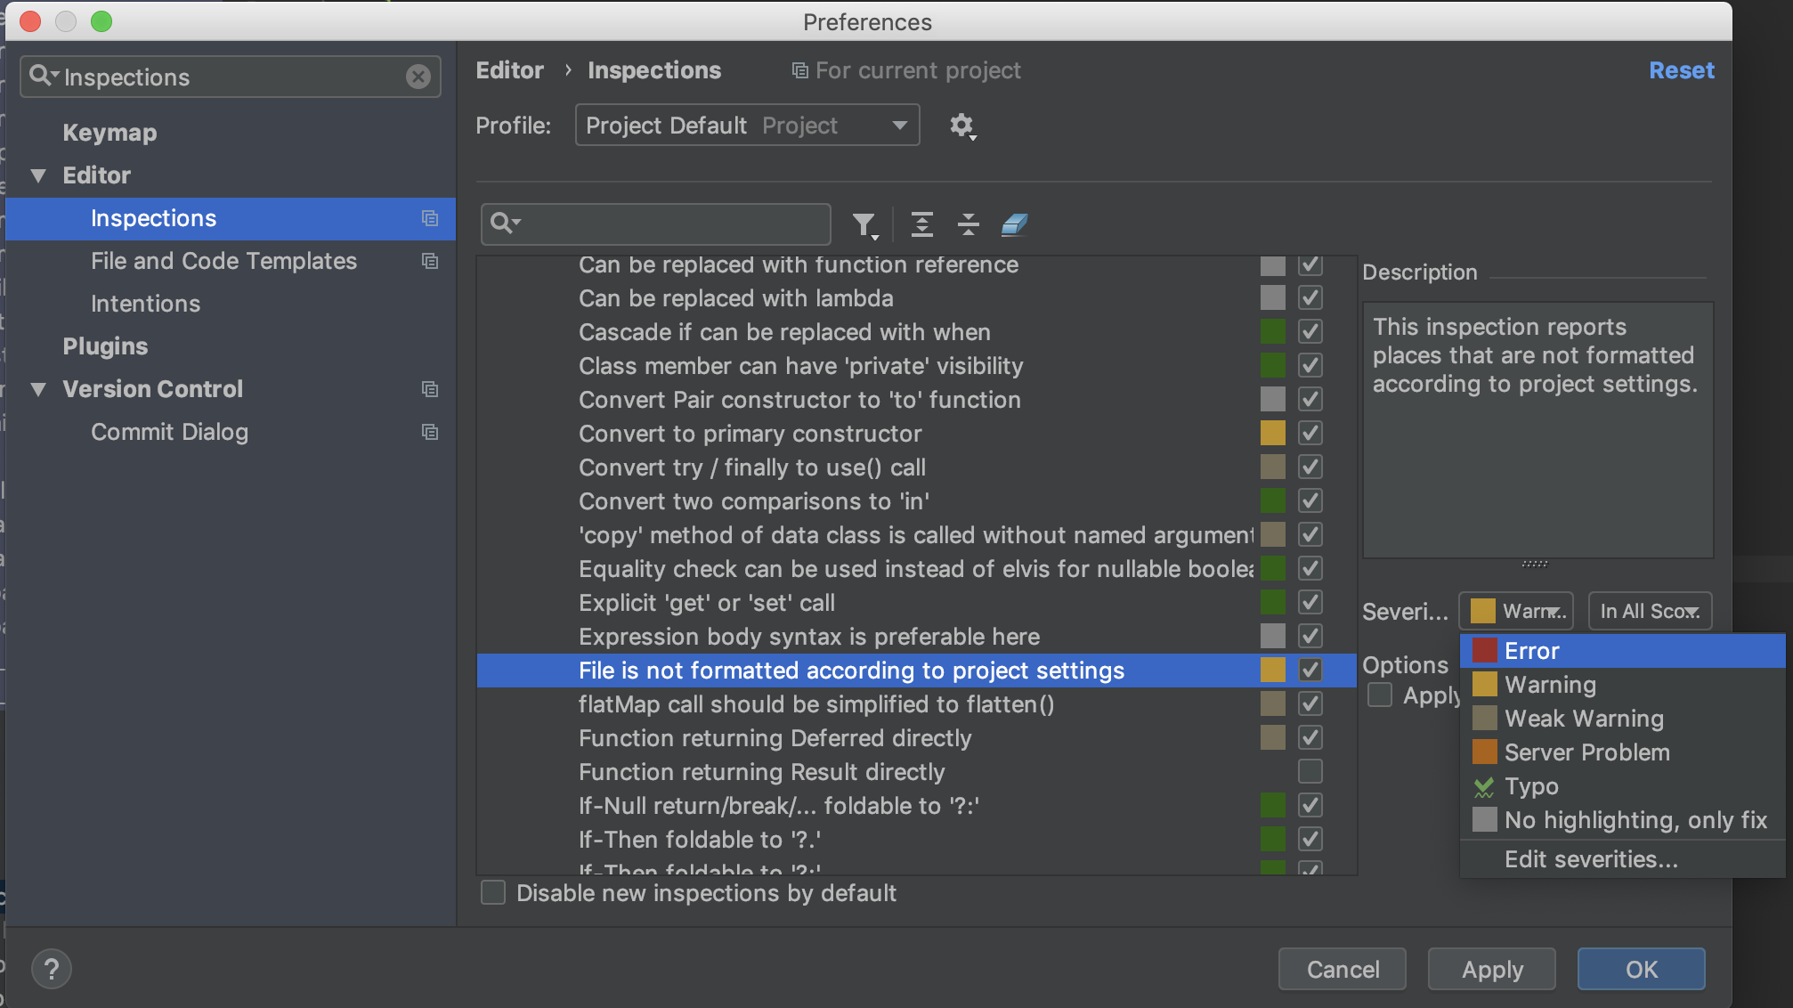Image resolution: width=1793 pixels, height=1008 pixels.
Task: Click the description panel resize grip
Action: (x=1535, y=564)
